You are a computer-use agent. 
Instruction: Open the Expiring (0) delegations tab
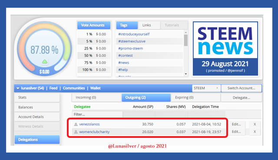click(x=196, y=98)
